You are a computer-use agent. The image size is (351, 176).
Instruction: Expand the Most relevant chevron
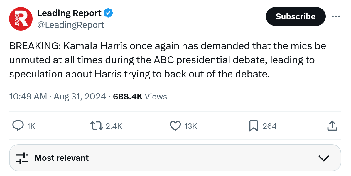click(x=324, y=158)
